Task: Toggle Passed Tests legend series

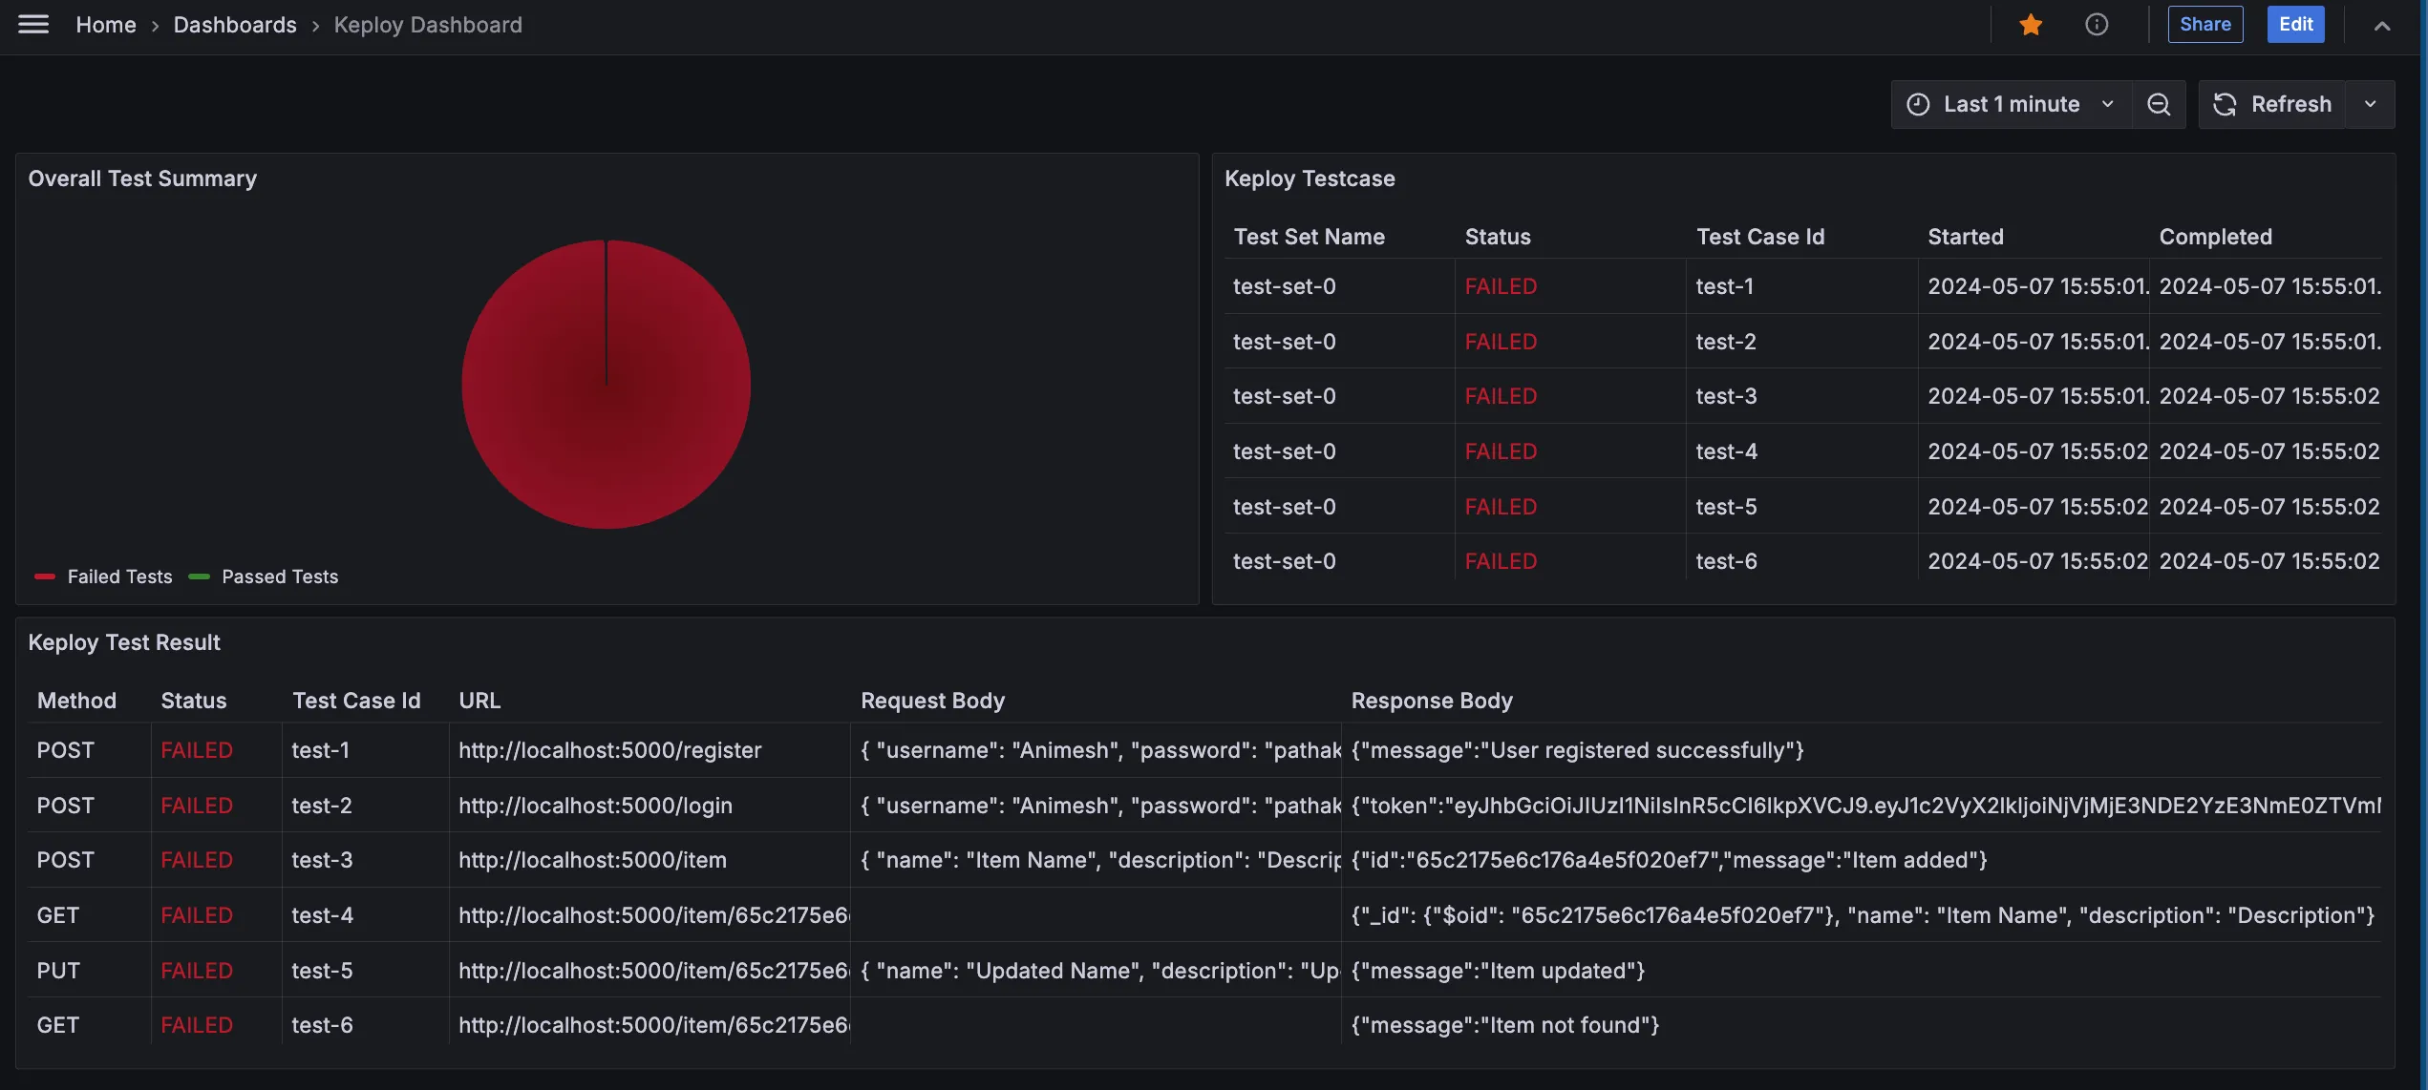Action: 264,576
